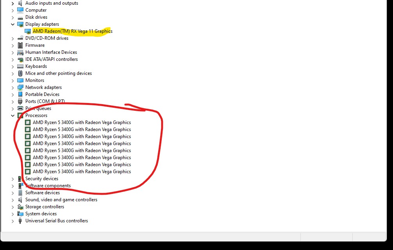Click the Firmware chip icon
The width and height of the screenshot is (393, 250).
20,45
